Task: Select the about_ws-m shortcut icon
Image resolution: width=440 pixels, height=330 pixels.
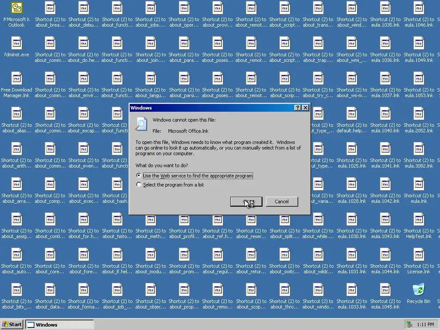Action: click(x=351, y=79)
